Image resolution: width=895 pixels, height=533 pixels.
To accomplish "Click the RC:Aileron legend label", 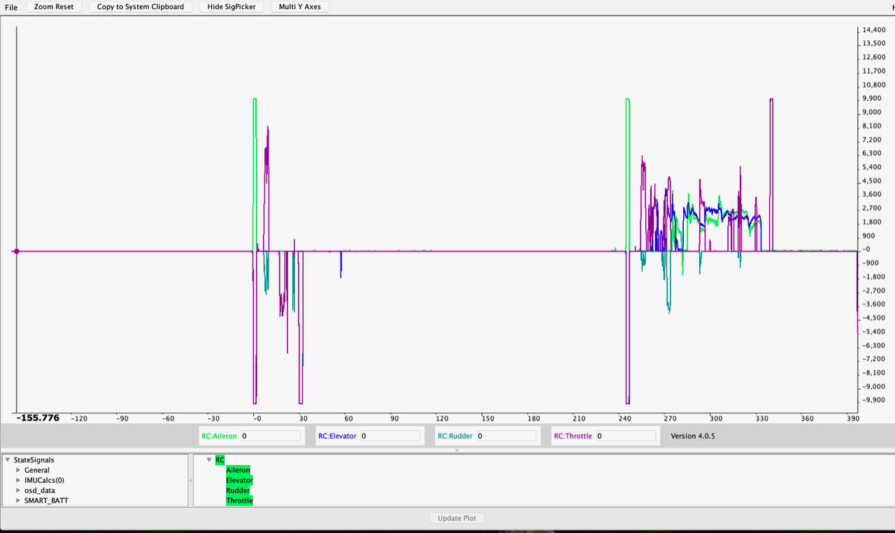I will pos(219,436).
